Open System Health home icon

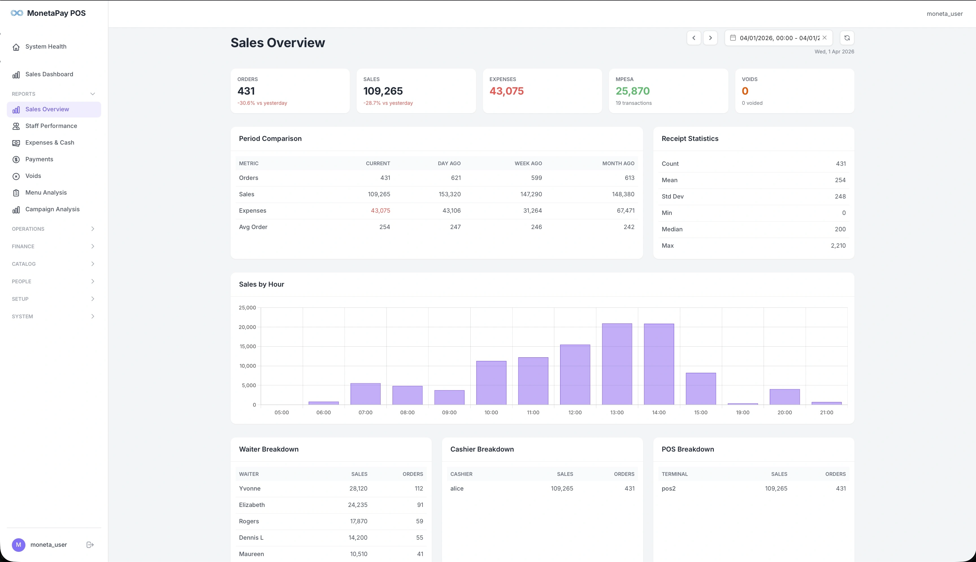[x=16, y=47]
